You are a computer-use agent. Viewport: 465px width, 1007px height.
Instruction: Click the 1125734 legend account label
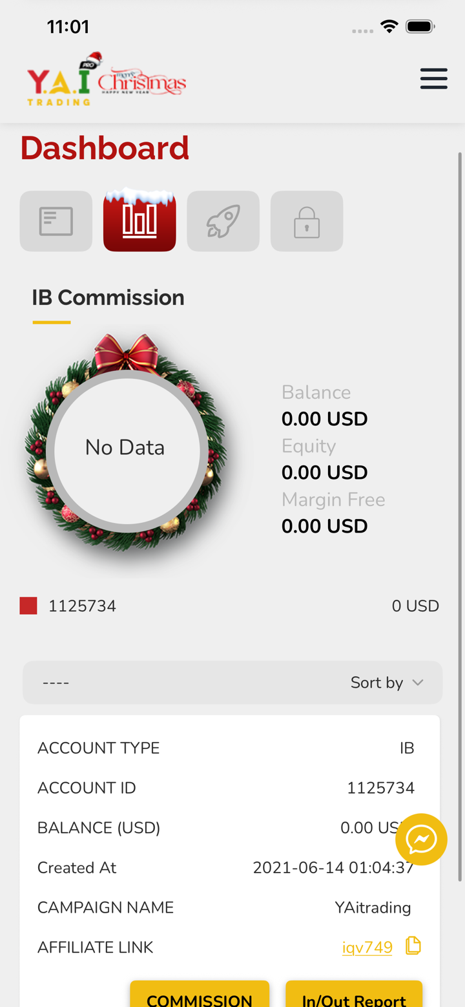click(82, 606)
